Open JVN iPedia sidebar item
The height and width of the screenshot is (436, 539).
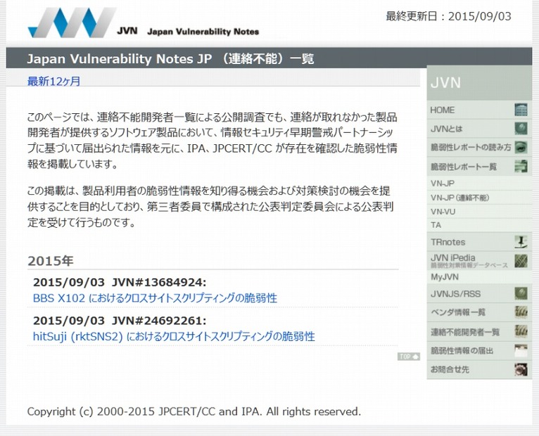click(479, 261)
